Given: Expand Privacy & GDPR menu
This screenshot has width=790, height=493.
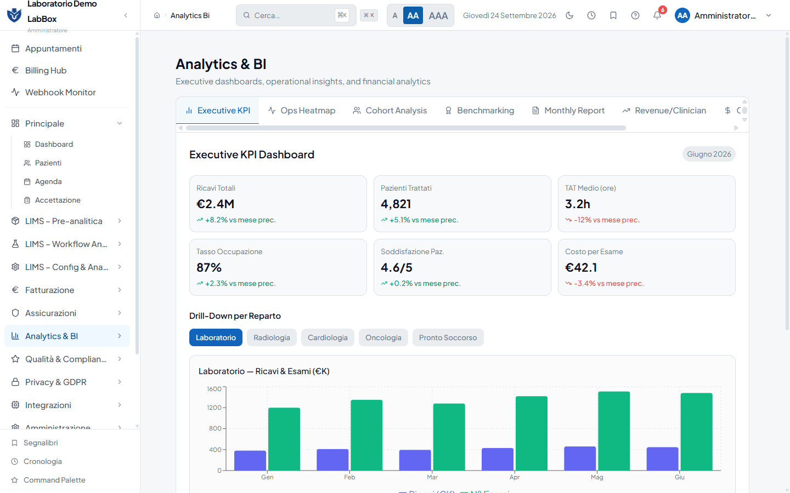Looking at the screenshot, I should (x=67, y=382).
